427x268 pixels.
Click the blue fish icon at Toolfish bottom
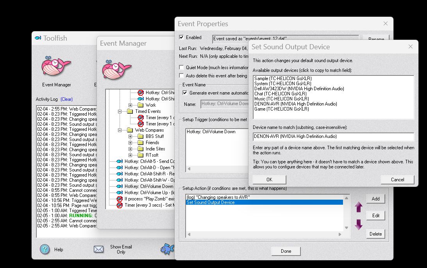pyautogui.click(x=167, y=249)
